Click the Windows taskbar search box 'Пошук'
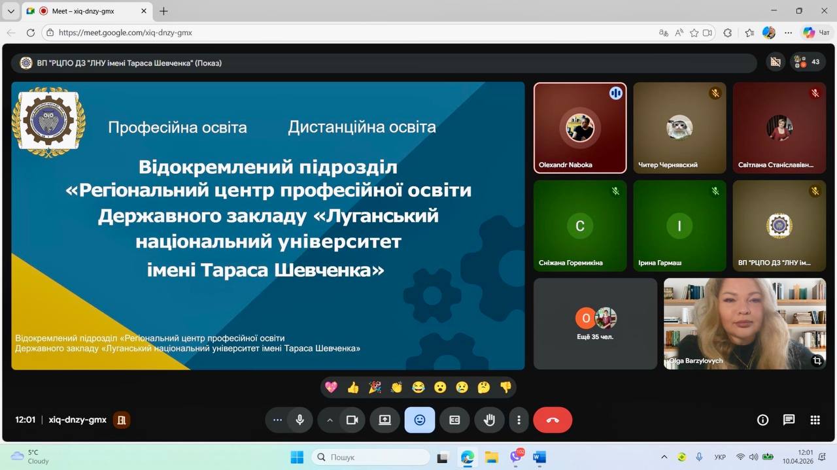This screenshot has height=470, width=837. tap(371, 458)
